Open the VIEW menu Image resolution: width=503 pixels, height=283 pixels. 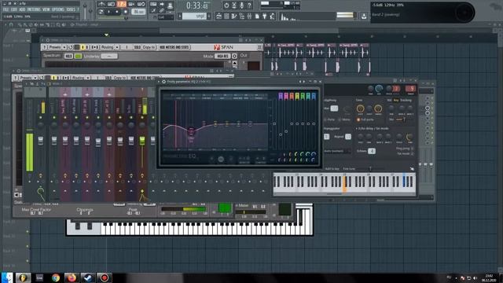[x=46, y=9]
